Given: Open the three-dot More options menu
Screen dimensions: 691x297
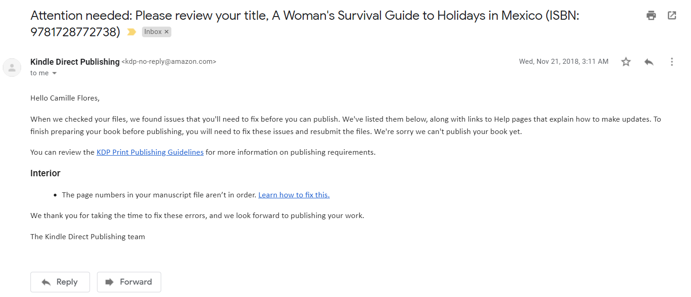Looking at the screenshot, I should [x=672, y=62].
